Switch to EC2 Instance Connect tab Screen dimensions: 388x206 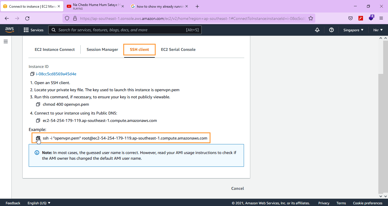pos(55,49)
